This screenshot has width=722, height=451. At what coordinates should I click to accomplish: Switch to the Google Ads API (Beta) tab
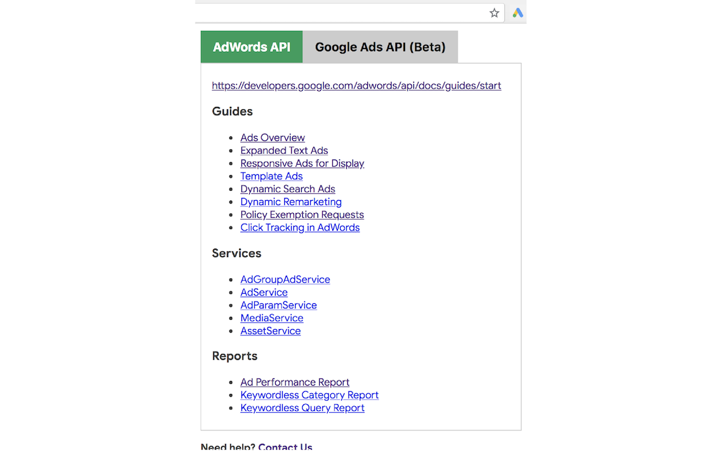(x=380, y=47)
